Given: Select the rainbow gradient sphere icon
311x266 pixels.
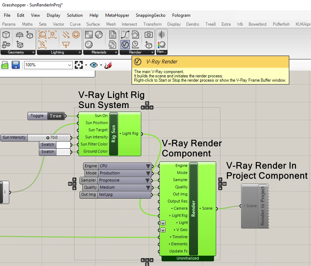Looking at the screenshot, I should tap(162, 45).
